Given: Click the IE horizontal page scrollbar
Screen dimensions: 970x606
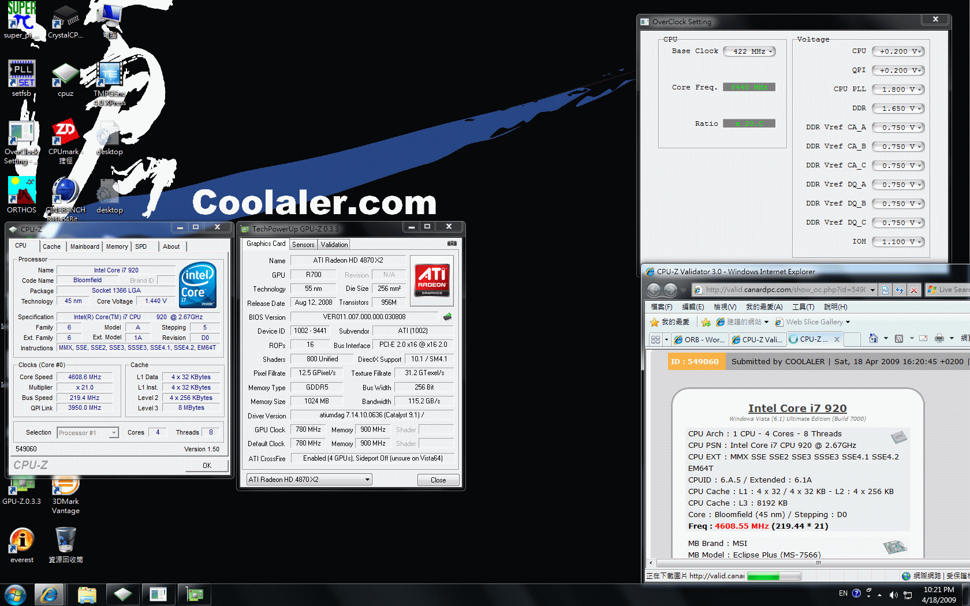Looking at the screenshot, I should coord(819,563).
